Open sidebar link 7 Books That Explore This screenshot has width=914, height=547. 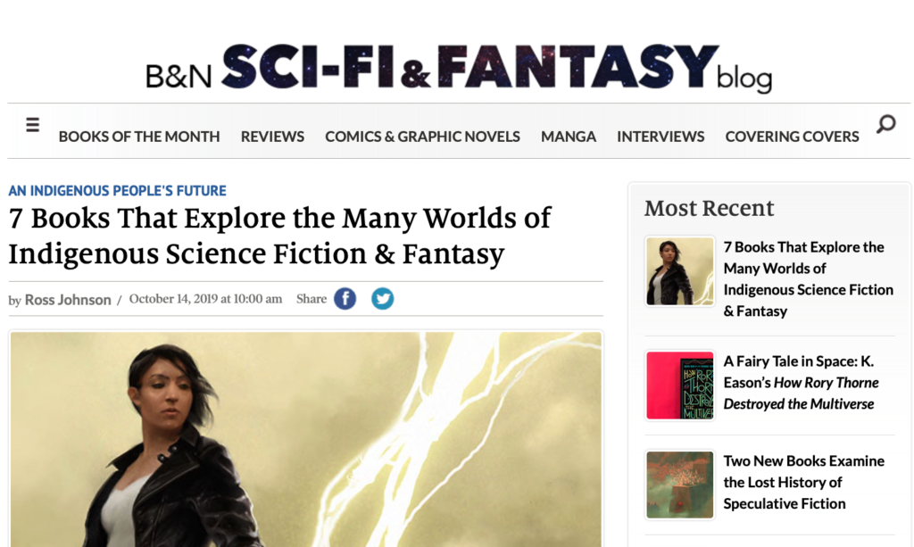tap(808, 279)
